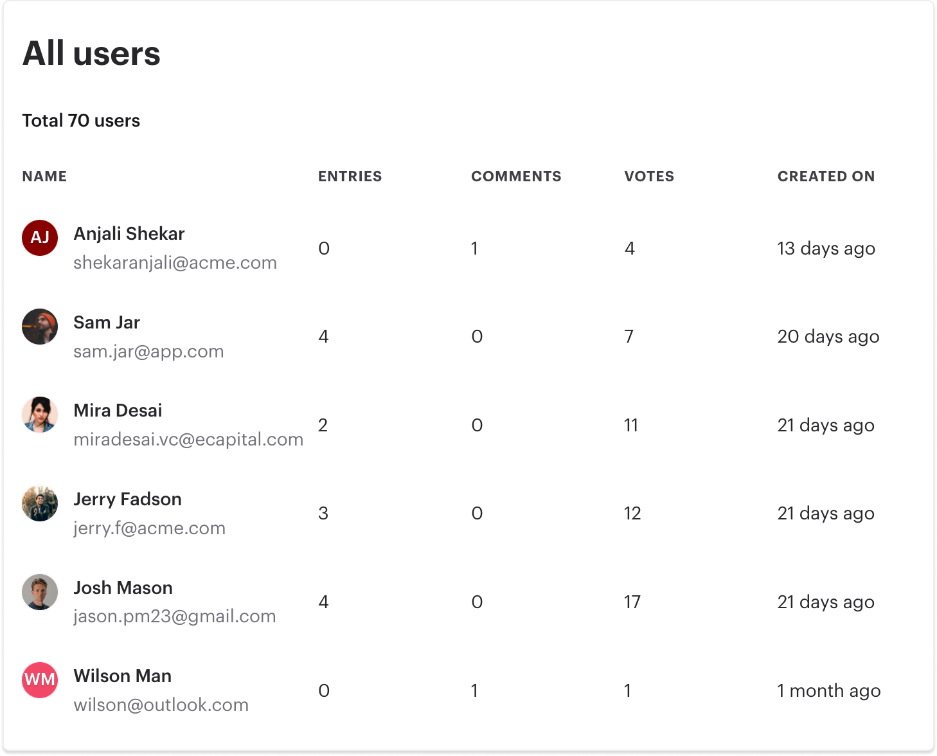This screenshot has width=937, height=756.
Task: Click Mira Desai's avatar picture
Action: pos(40,415)
